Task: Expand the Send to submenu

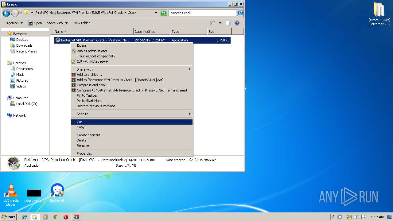Action: 132,114
